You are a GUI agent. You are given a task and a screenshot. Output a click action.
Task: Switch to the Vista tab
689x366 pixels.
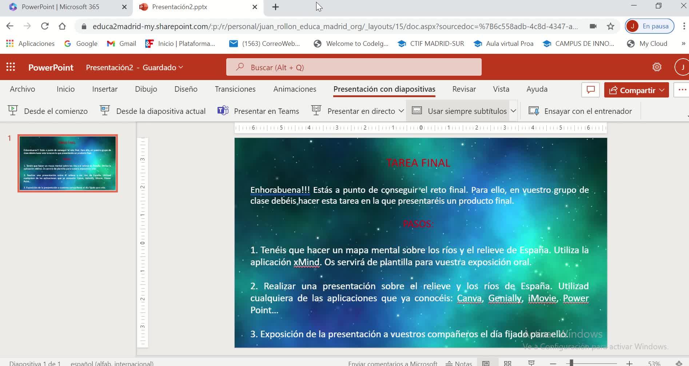pyautogui.click(x=501, y=89)
